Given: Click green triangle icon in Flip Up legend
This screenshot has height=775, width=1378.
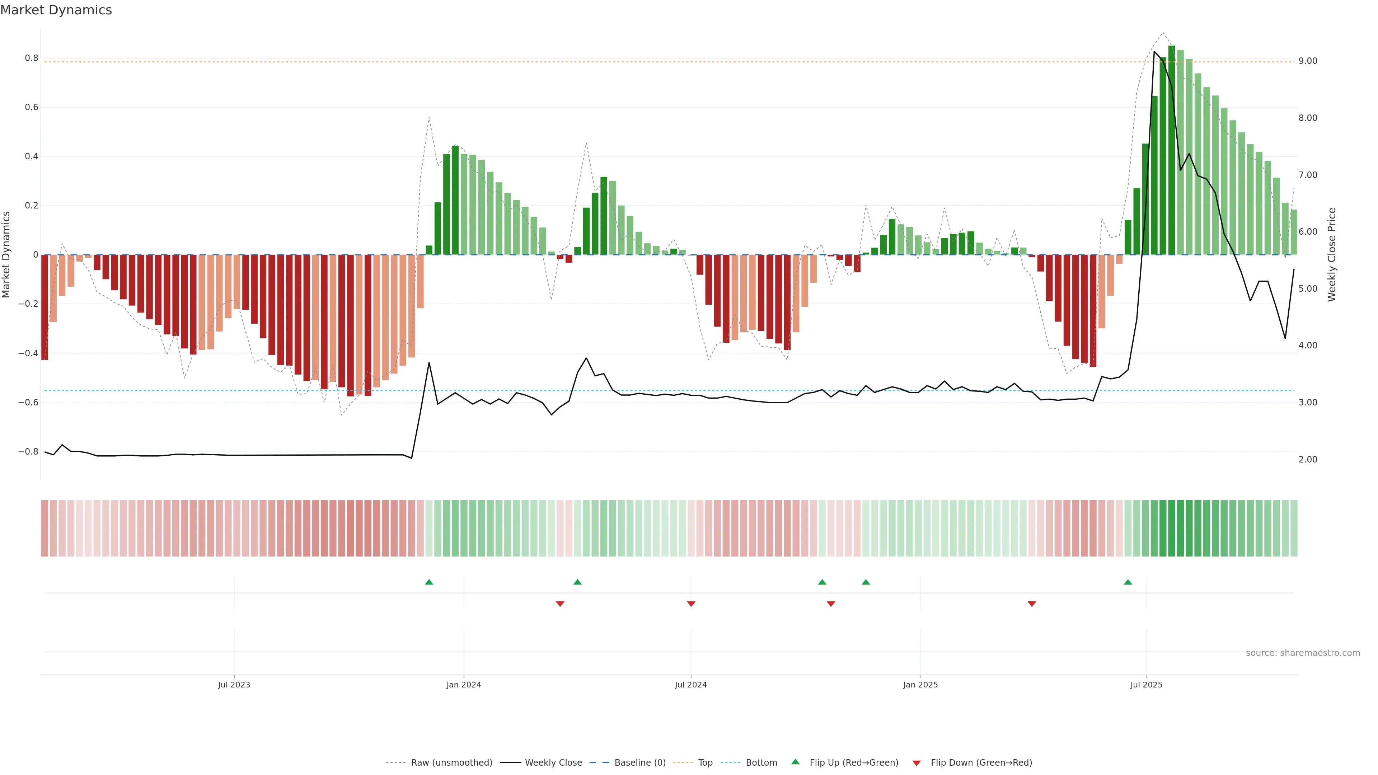Looking at the screenshot, I should (x=796, y=762).
